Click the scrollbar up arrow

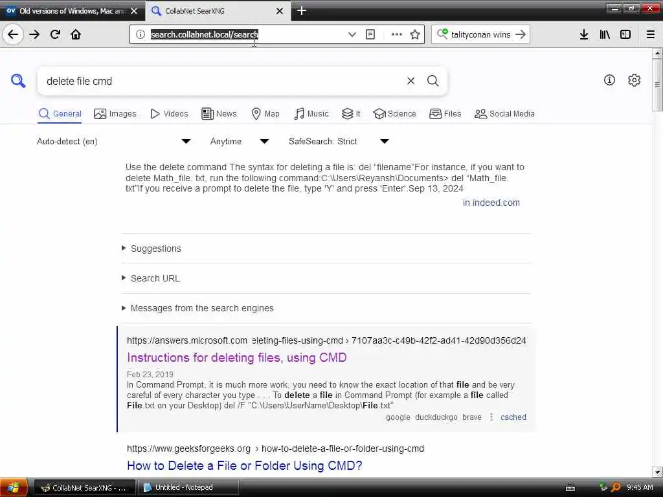657,53
